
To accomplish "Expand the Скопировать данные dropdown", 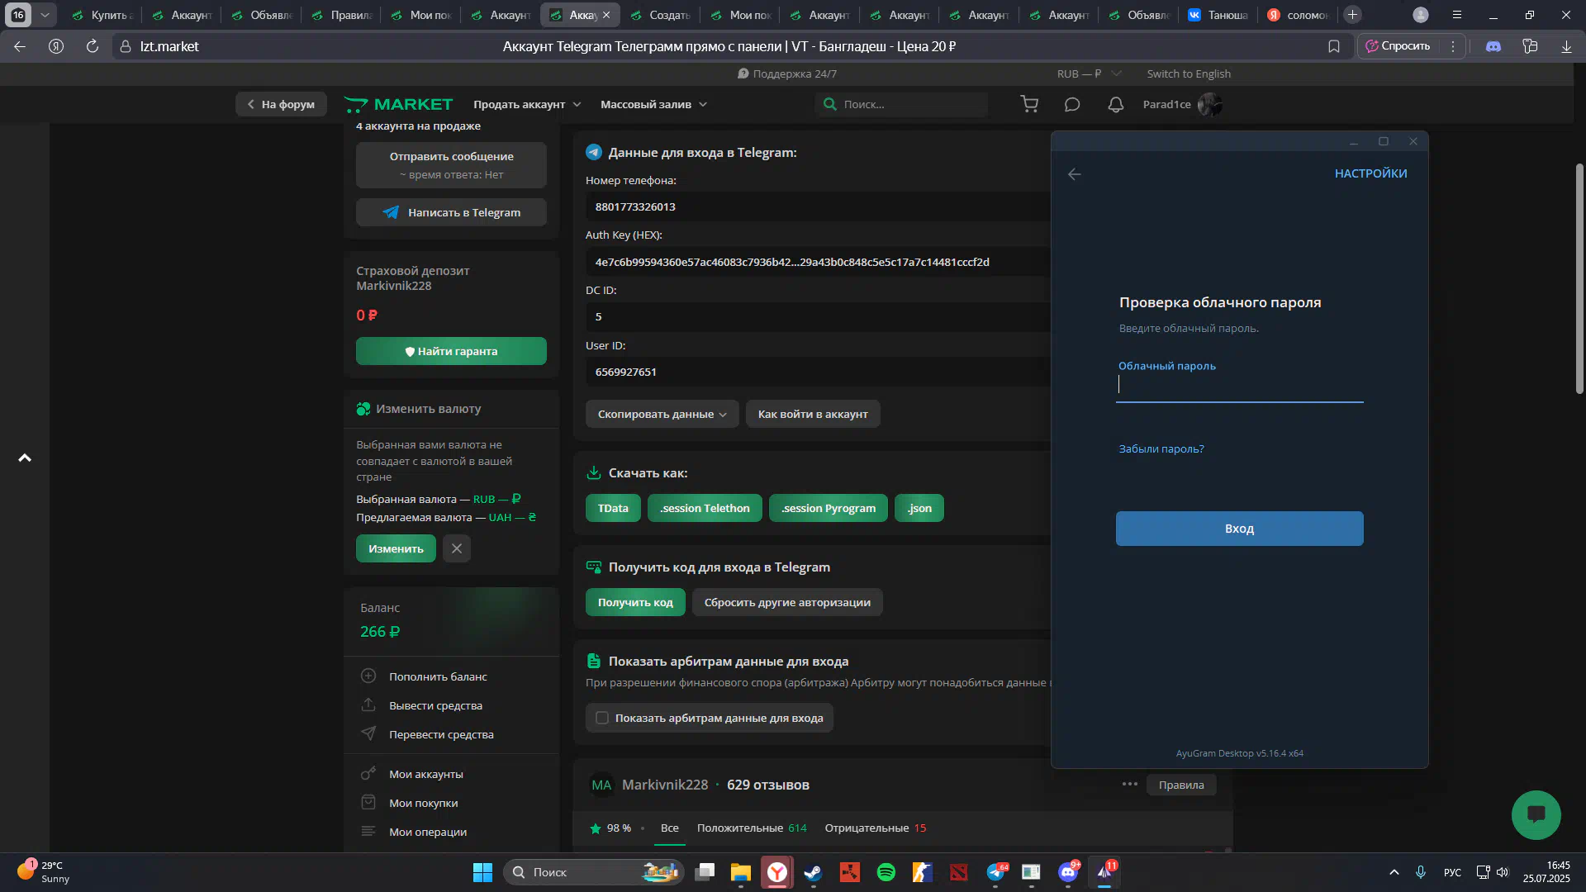I will click(x=662, y=414).
